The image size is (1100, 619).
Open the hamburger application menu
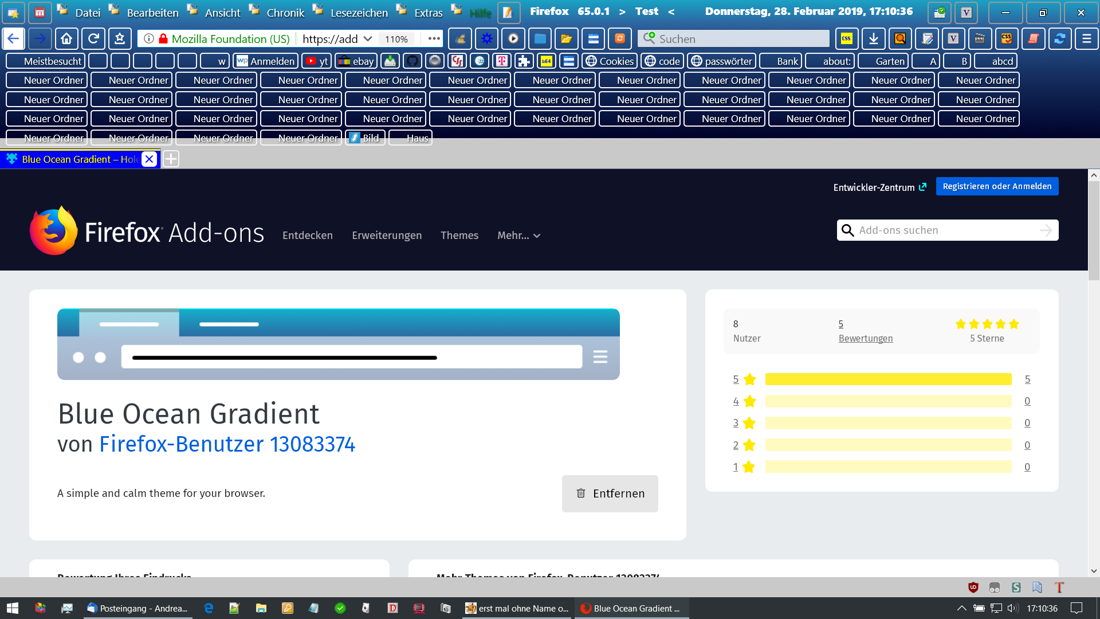[1086, 39]
